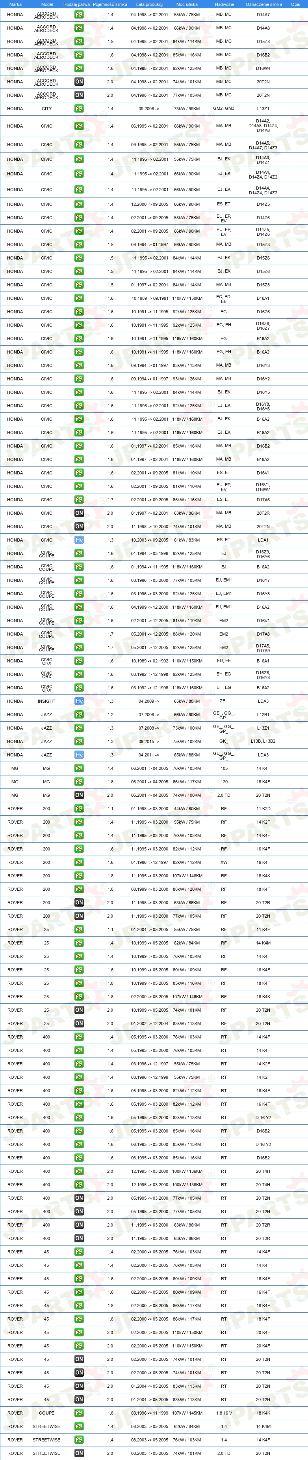Click power value 44kW / 60KM
308x1460 pixels.
[187, 809]
